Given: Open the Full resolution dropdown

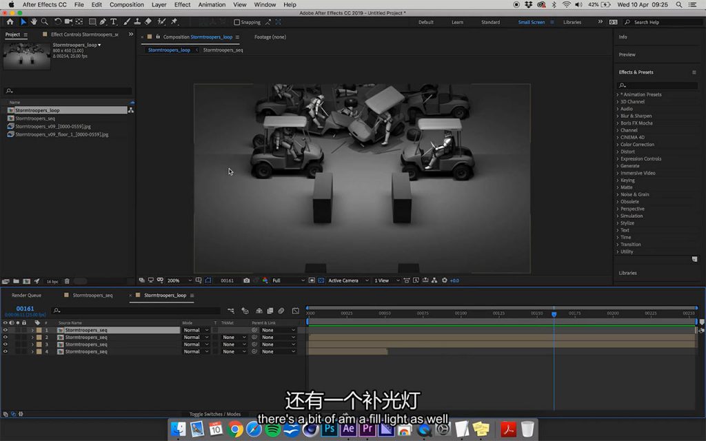Looking at the screenshot, I should 288,280.
